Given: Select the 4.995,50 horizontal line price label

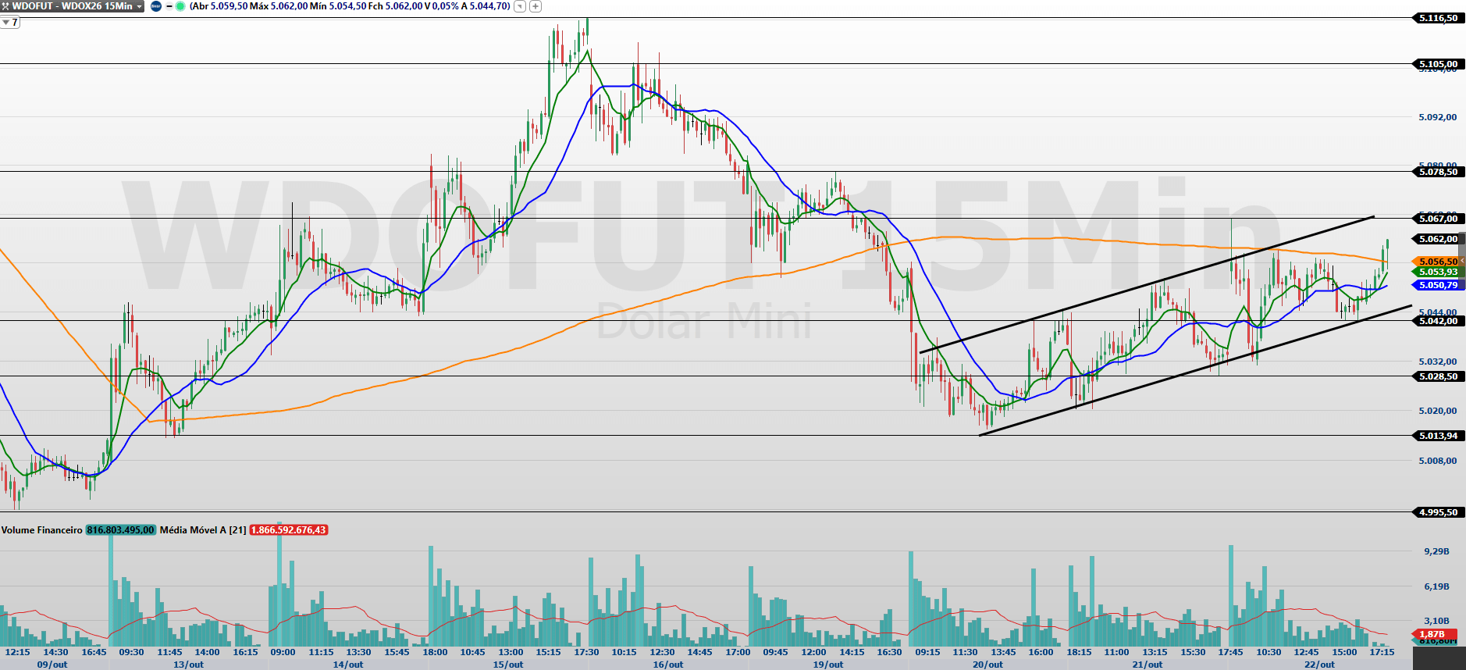Looking at the screenshot, I should 1438,512.
